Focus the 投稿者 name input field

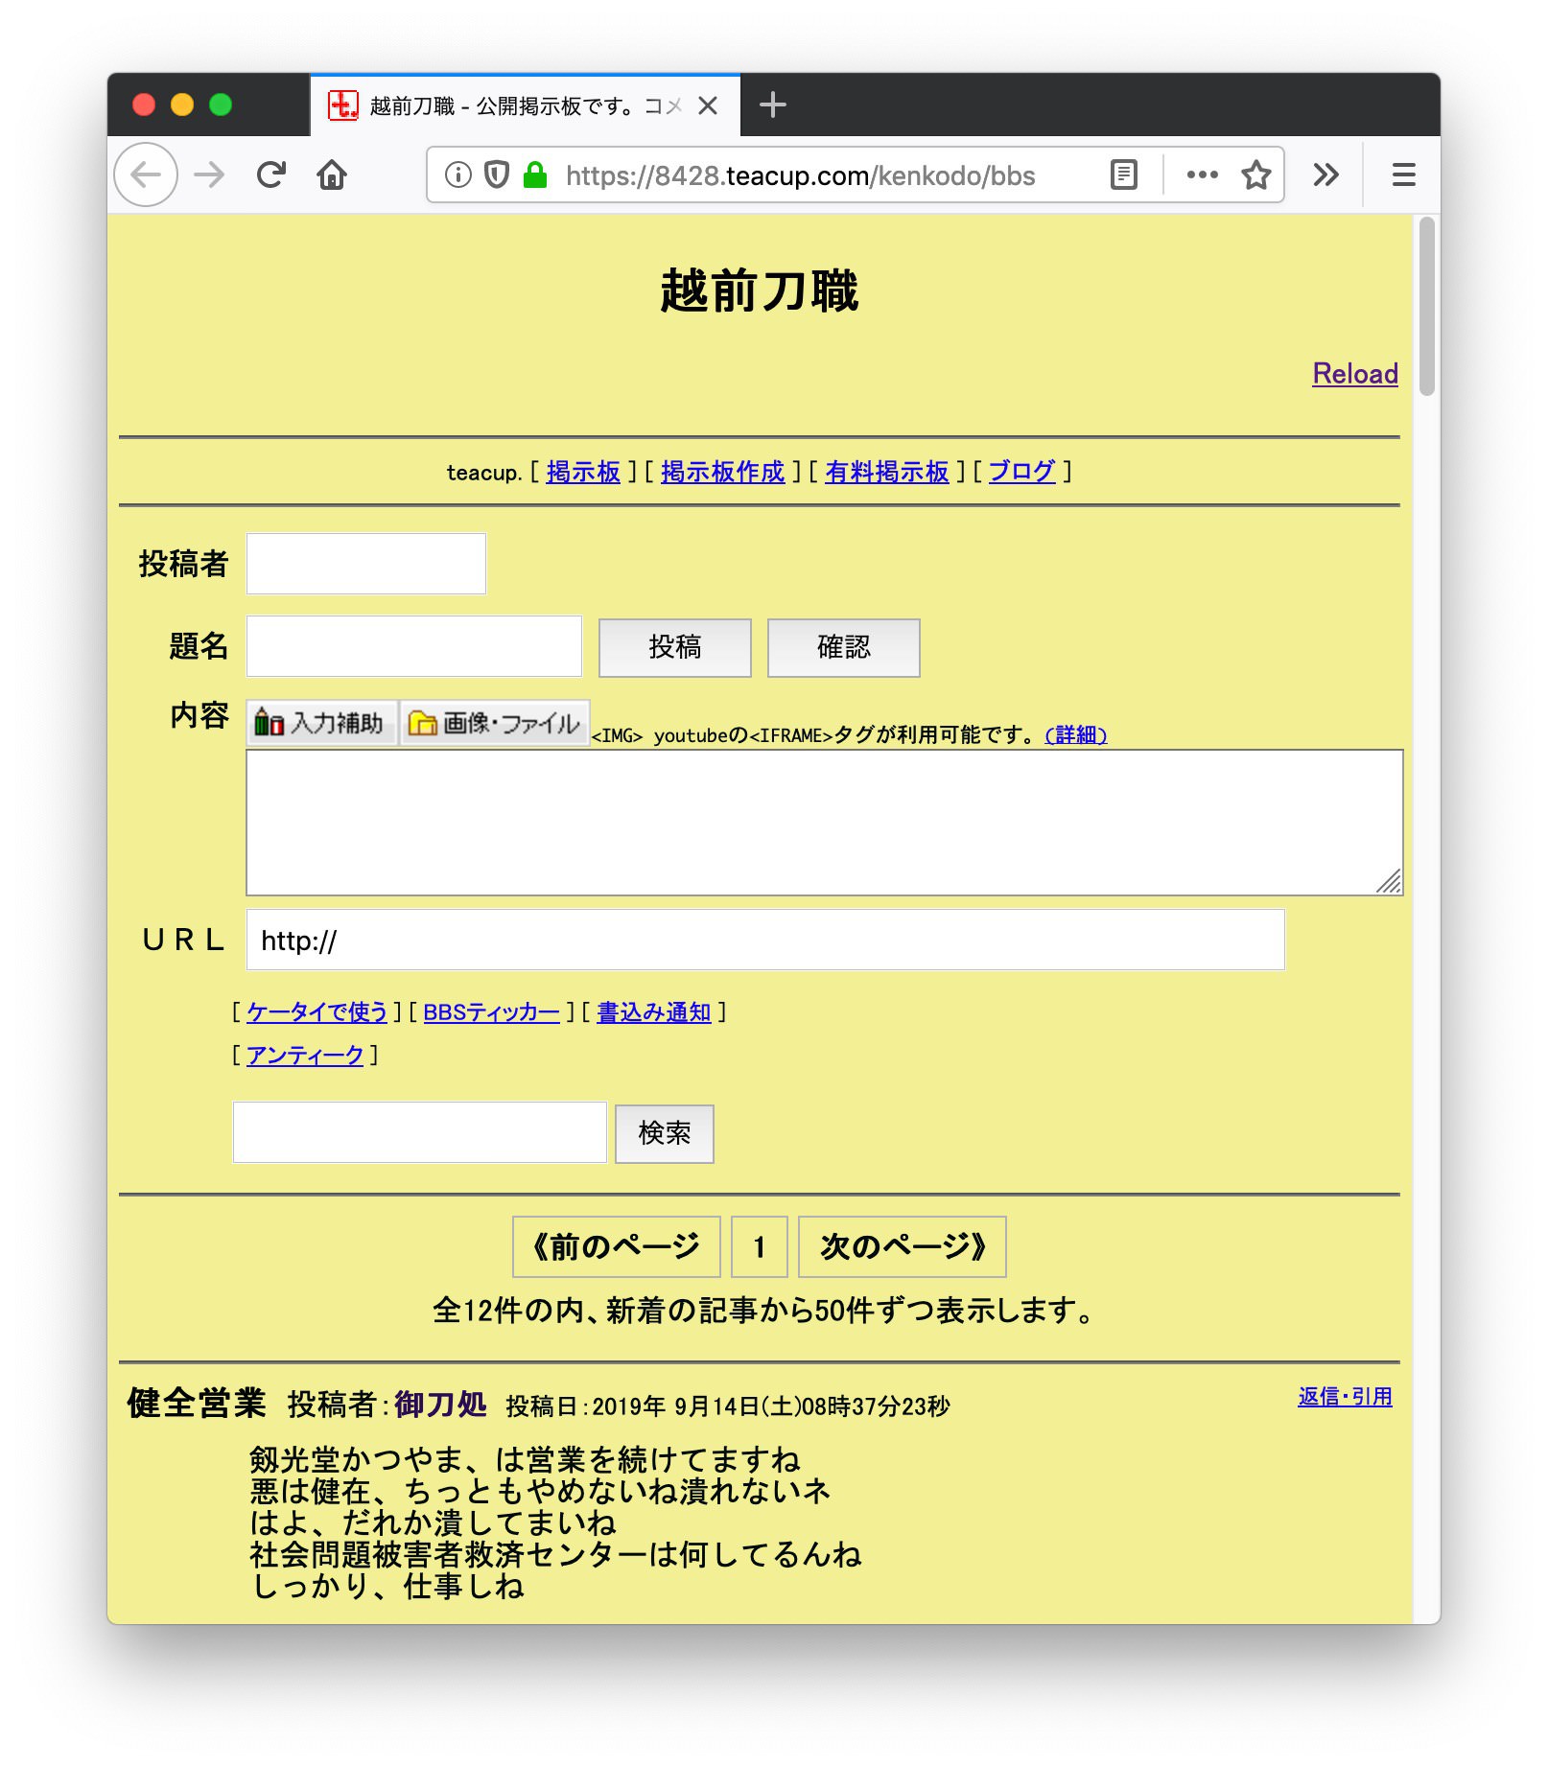point(366,564)
